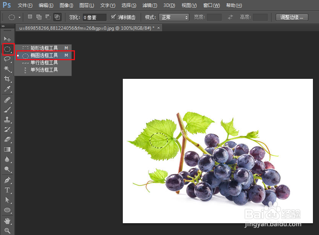319x235 pixels.
Task: Select the Crop tool
Action: pyautogui.click(x=8, y=79)
